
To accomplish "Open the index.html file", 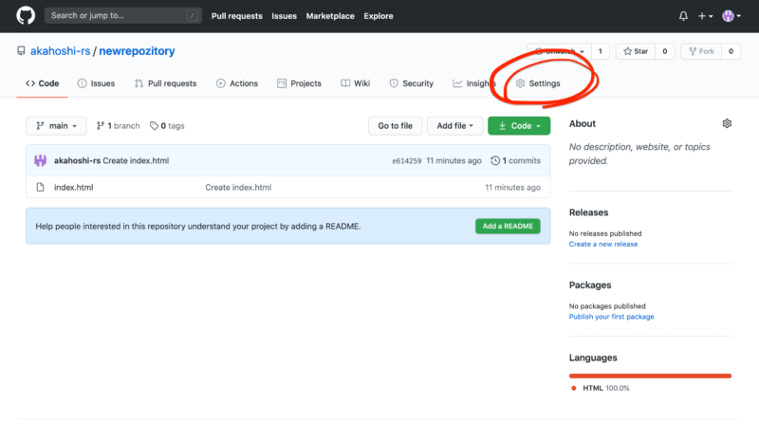I will tap(74, 188).
